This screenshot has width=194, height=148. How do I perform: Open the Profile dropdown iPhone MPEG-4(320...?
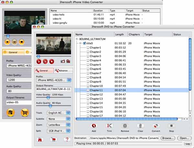coord(54,80)
